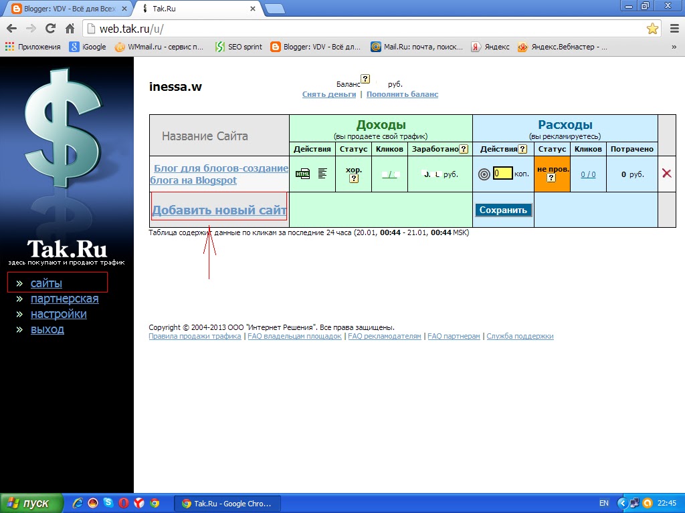This screenshot has height=513, width=685.
Task: Open help question mark under хор. status
Action: pyautogui.click(x=354, y=178)
